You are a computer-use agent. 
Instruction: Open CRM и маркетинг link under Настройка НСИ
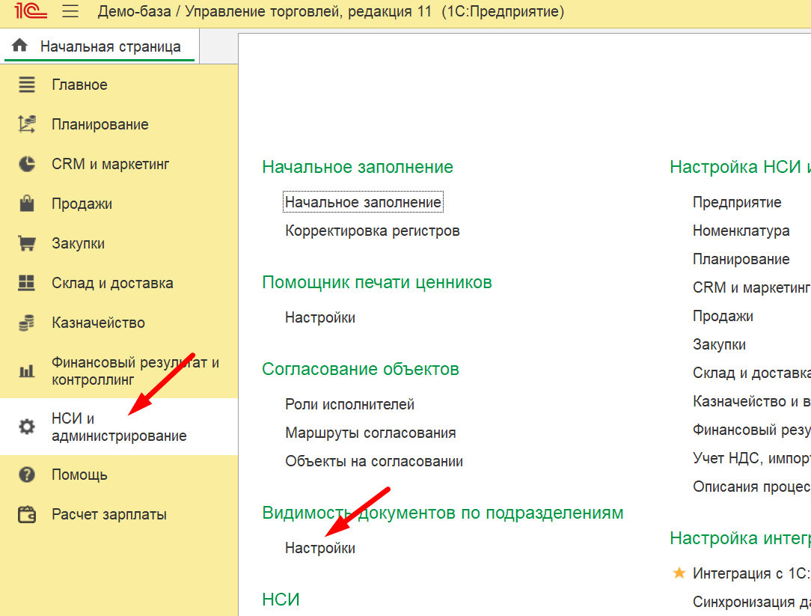pos(751,287)
